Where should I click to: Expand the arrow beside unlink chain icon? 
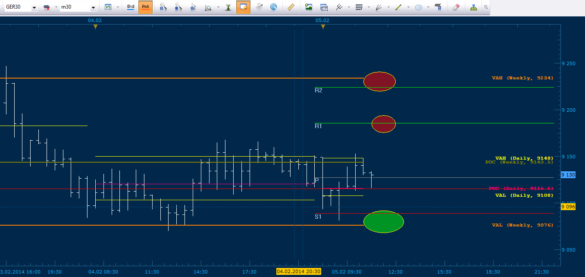55,7
